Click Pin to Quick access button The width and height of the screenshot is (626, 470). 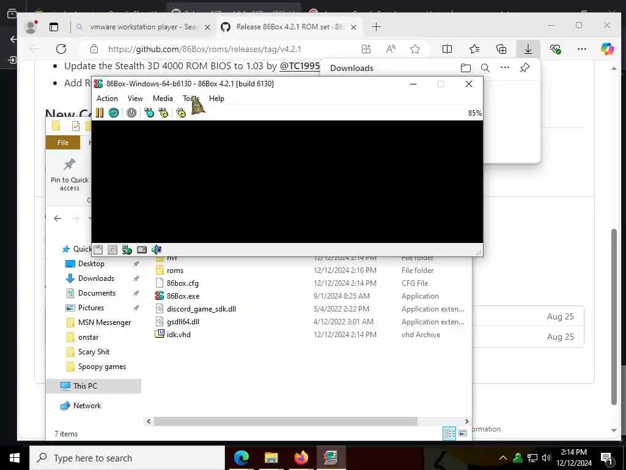(x=70, y=174)
